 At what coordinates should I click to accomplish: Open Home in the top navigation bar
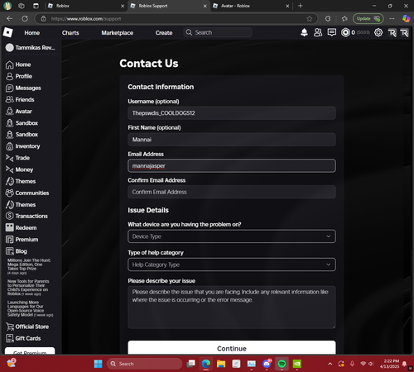[32, 33]
